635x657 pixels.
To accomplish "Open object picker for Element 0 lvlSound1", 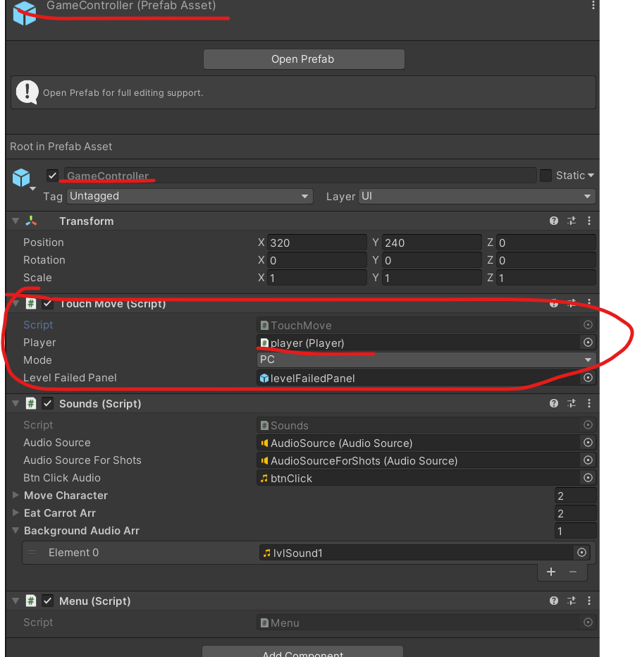I will pos(581,553).
